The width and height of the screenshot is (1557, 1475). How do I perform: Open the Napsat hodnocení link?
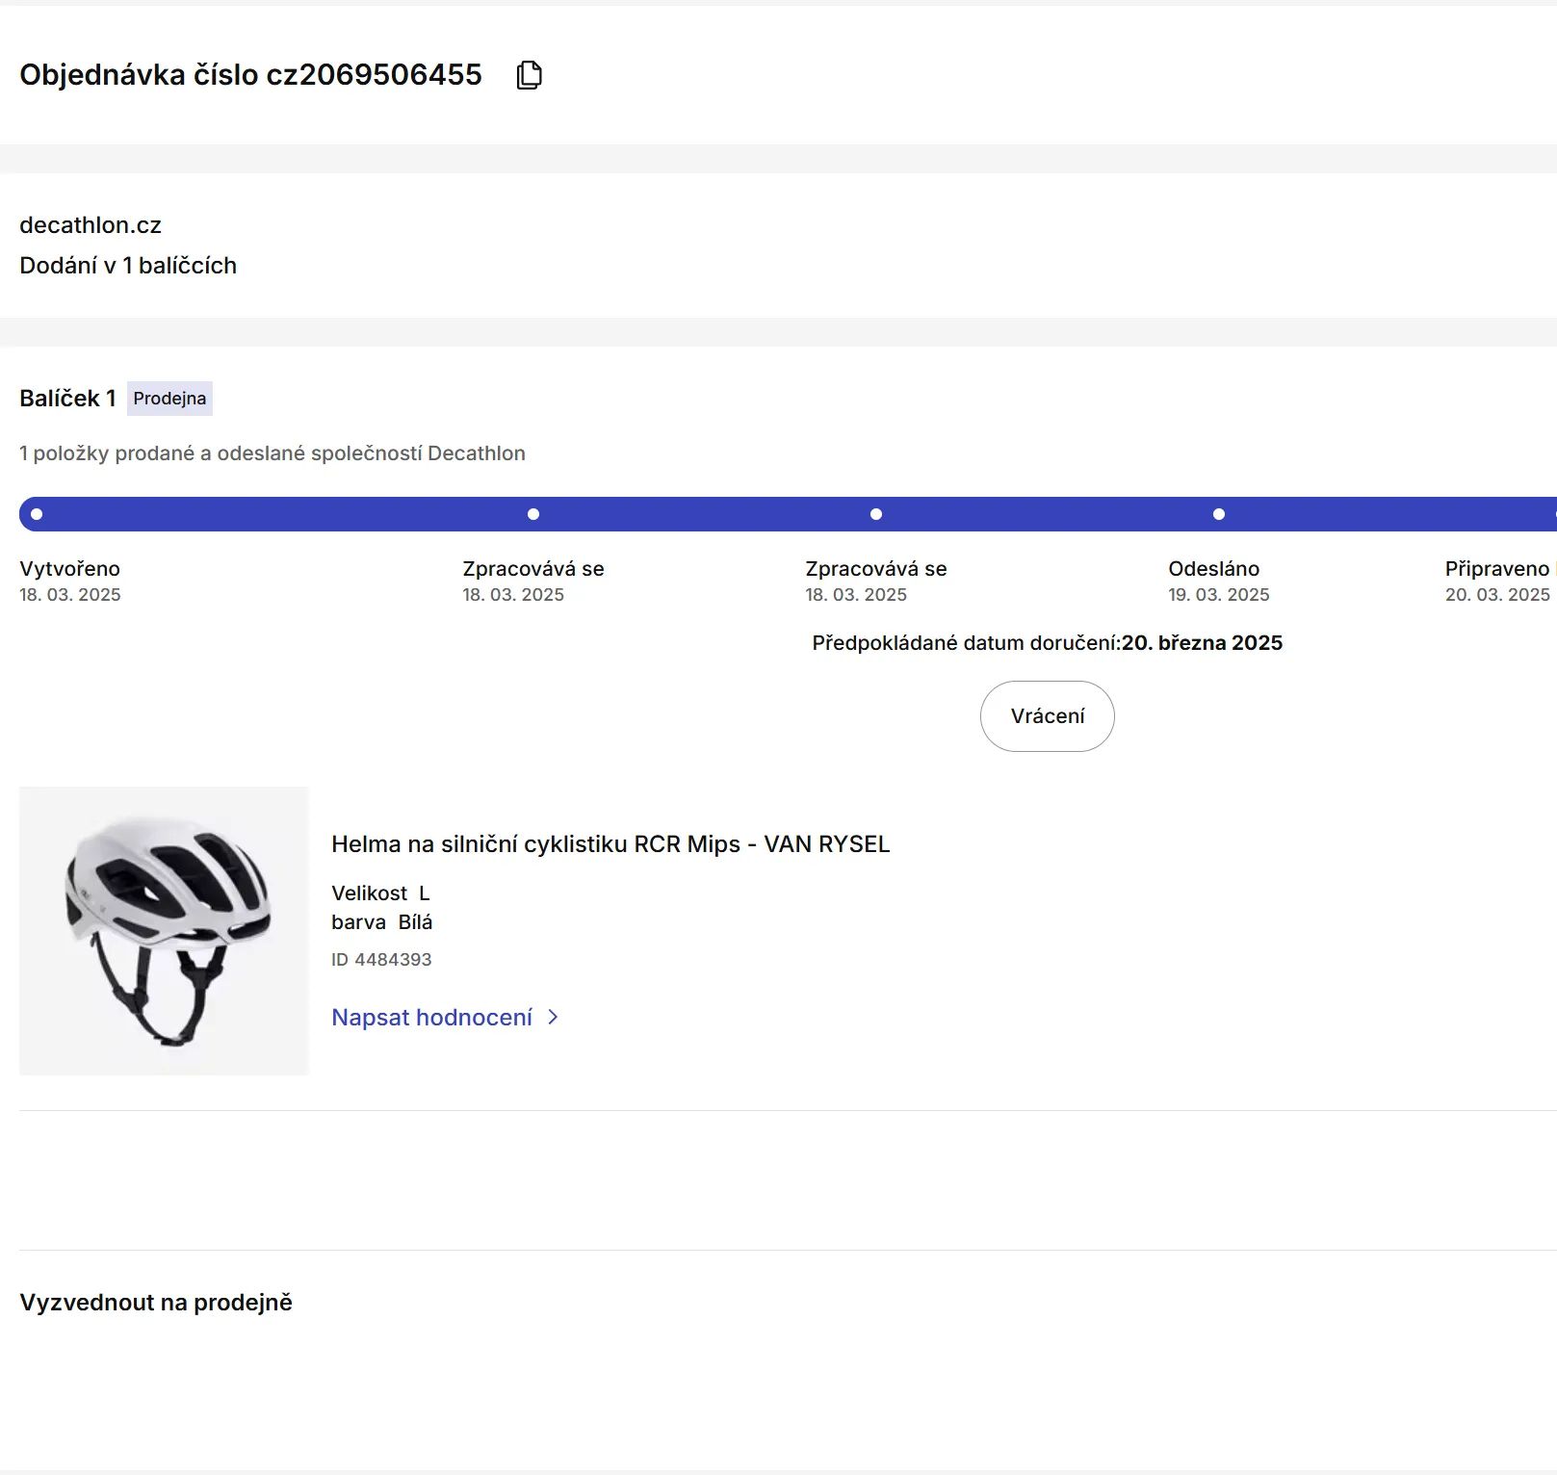[x=431, y=1018]
